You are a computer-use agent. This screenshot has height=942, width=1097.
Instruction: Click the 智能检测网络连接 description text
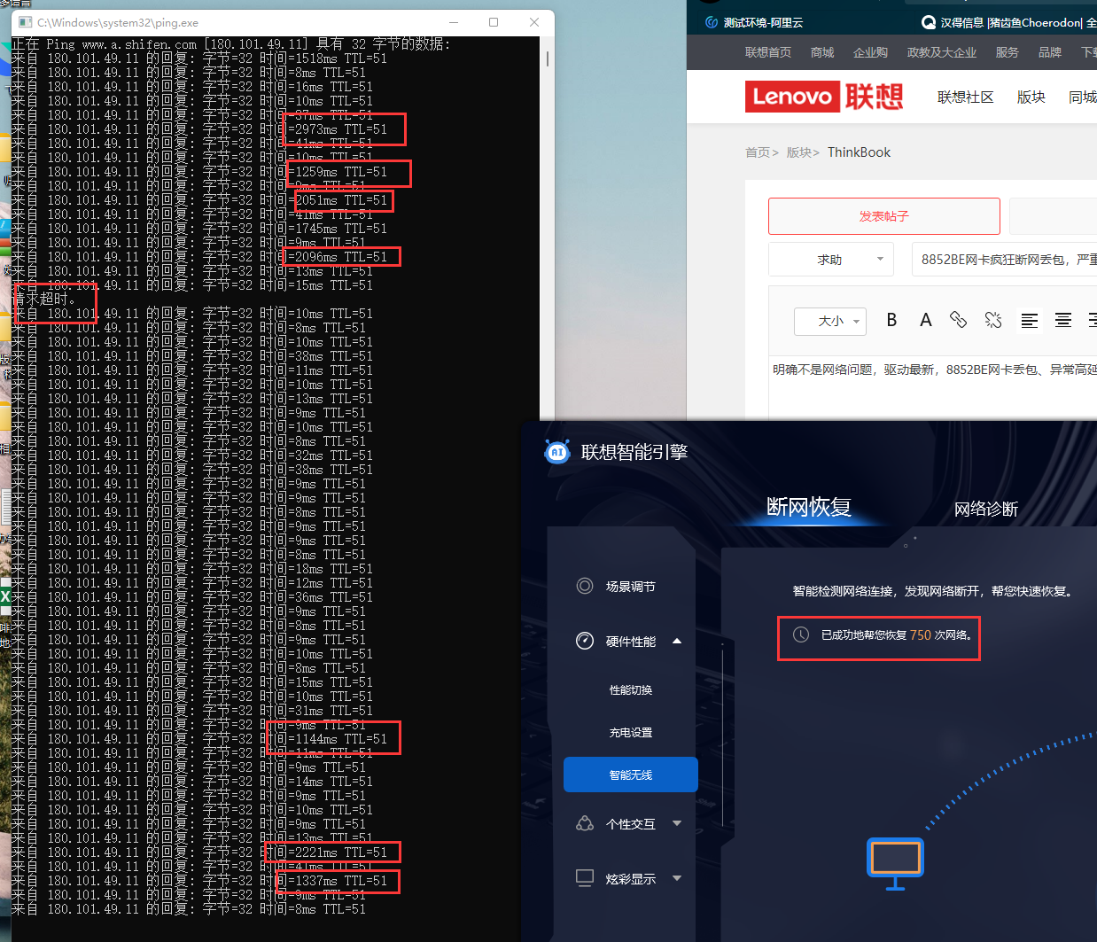click(x=934, y=590)
